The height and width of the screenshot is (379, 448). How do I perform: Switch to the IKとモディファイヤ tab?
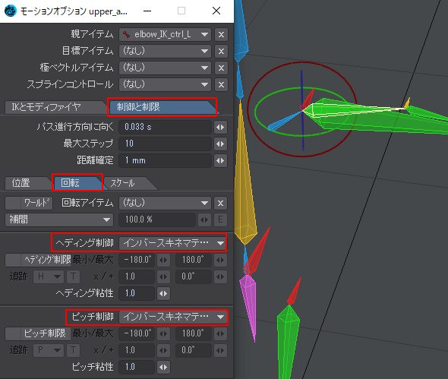pos(54,107)
